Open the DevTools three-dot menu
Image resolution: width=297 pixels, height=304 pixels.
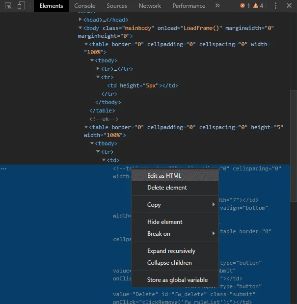[x=275, y=5]
